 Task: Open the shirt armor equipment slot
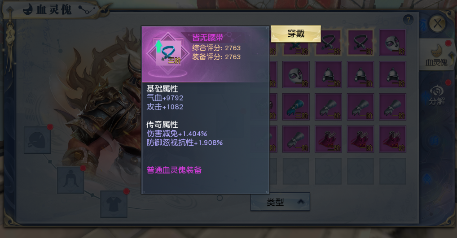(x=114, y=204)
